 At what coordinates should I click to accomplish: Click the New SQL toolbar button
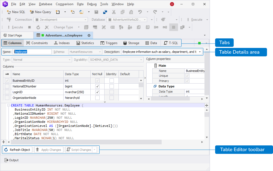pos(16,12)
